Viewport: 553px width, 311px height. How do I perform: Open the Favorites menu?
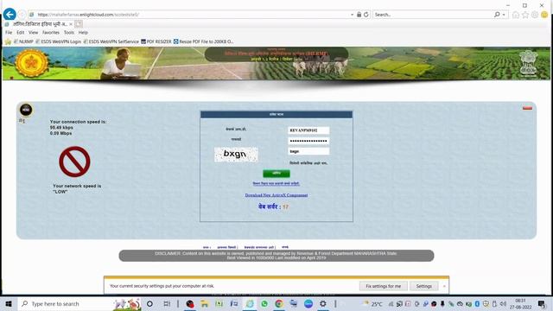point(51,33)
